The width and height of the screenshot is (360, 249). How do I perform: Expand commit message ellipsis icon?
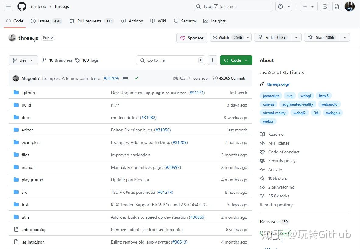(125, 78)
